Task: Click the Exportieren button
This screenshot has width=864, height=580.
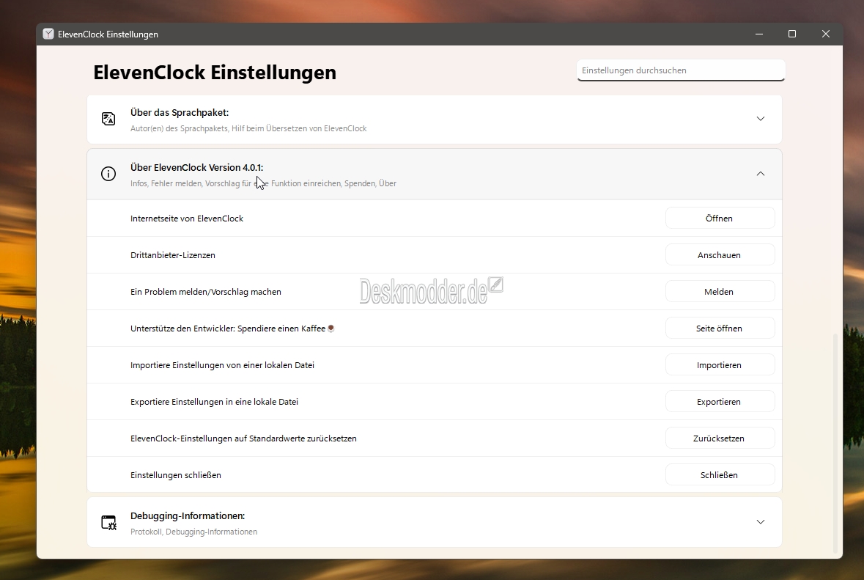Action: [x=720, y=401]
